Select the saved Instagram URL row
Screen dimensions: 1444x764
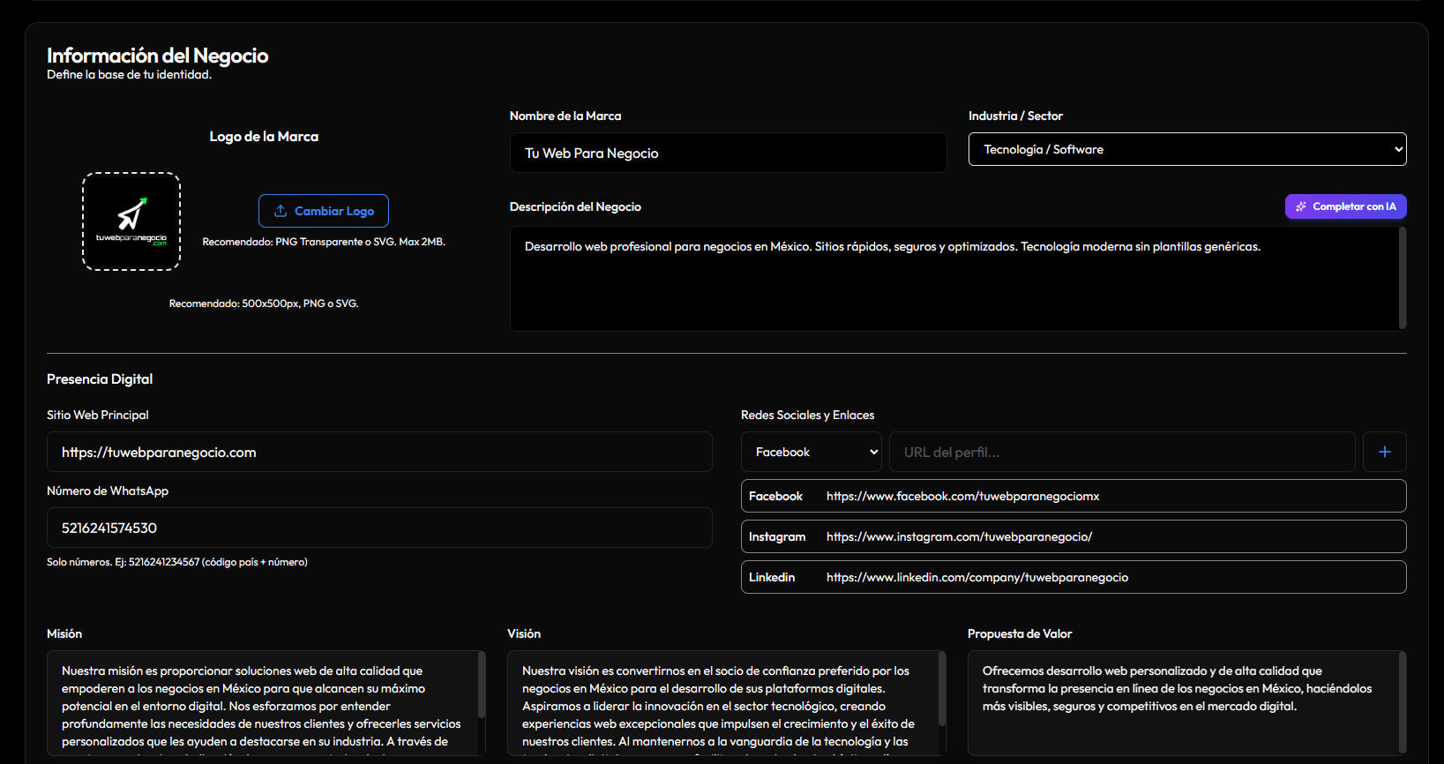pyautogui.click(x=1073, y=536)
